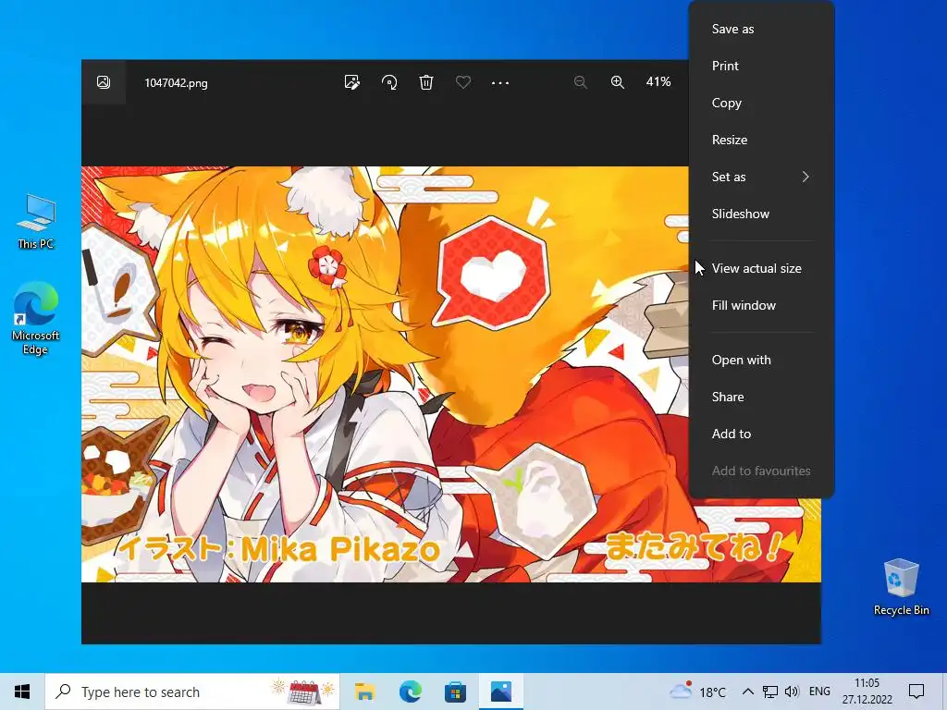The image size is (947, 710).
Task: Click the 41% zoom level text
Action: pos(658,82)
